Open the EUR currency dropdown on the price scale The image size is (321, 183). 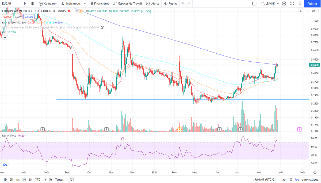click(x=315, y=11)
